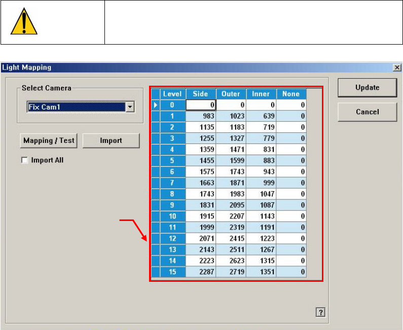The image size is (403, 330).
Task: Enable the Import All checkbox
Action: 24,160
